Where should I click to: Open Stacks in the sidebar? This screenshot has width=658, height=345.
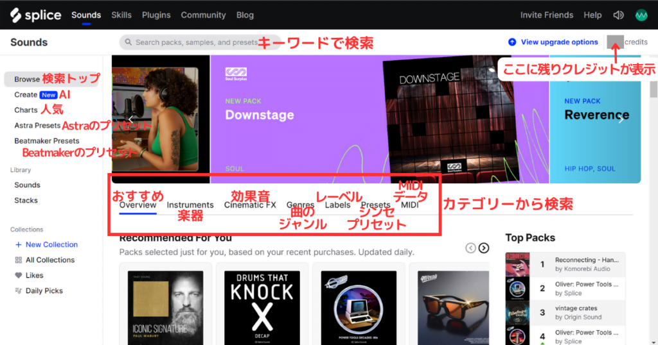[x=26, y=201]
